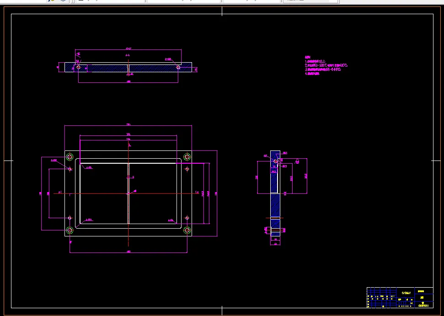Select the A-A hatched section view at top
The height and width of the screenshot is (316, 444).
[x=128, y=67]
